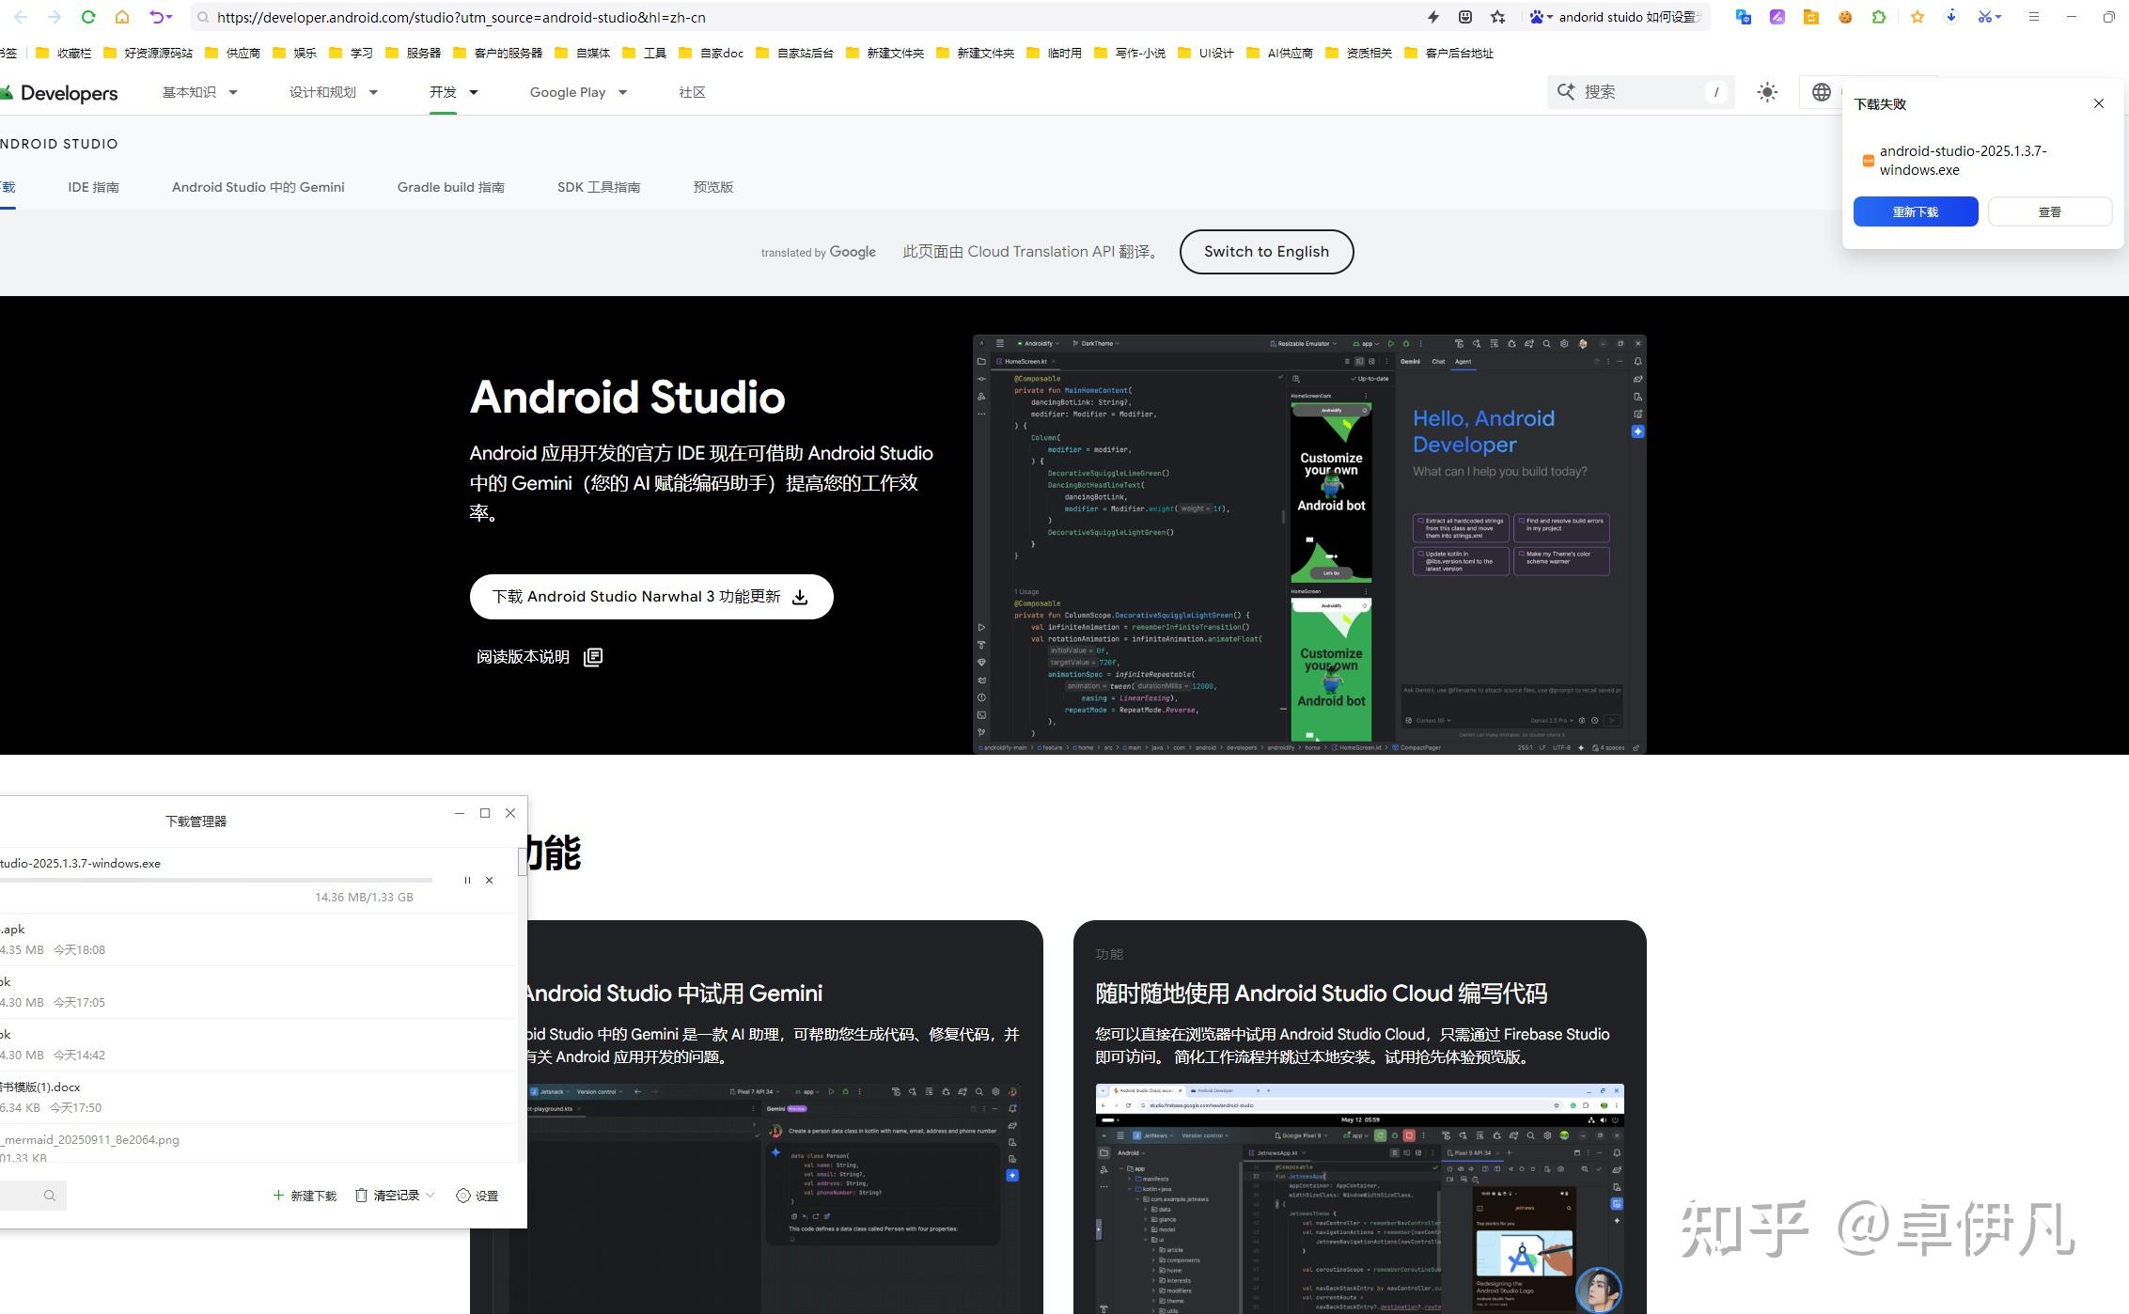2129x1314 pixels.
Task: Open the 清空记录 dropdown arrow
Action: click(x=430, y=1196)
